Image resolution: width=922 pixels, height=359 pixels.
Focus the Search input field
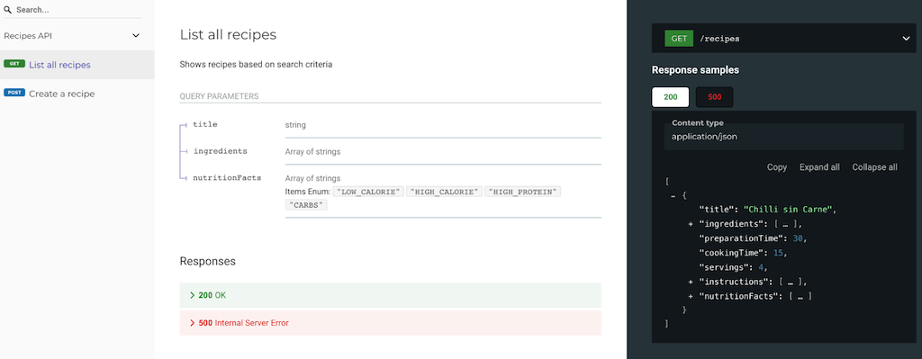[x=79, y=10]
